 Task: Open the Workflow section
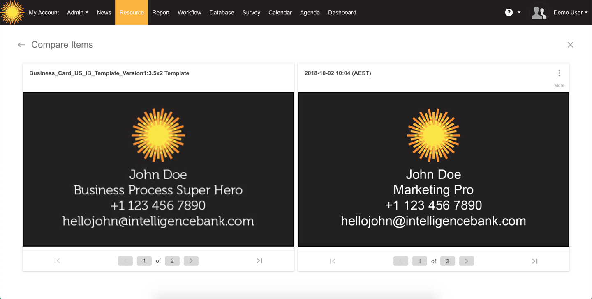coord(189,12)
